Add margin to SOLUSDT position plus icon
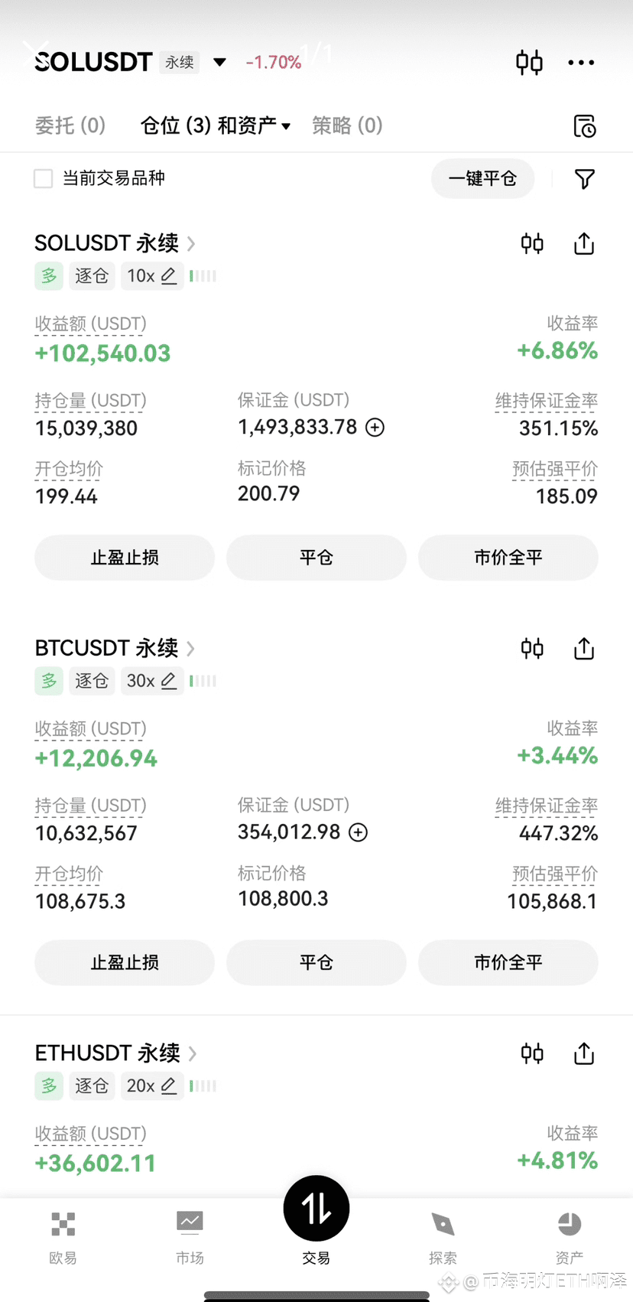 [375, 428]
